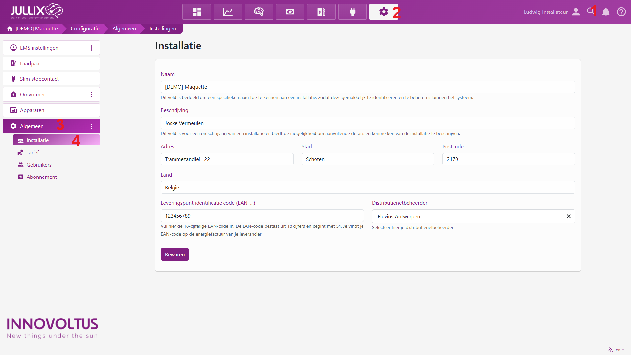Click the smart plug toolbar icon
Image resolution: width=631 pixels, height=355 pixels.
[x=352, y=12]
